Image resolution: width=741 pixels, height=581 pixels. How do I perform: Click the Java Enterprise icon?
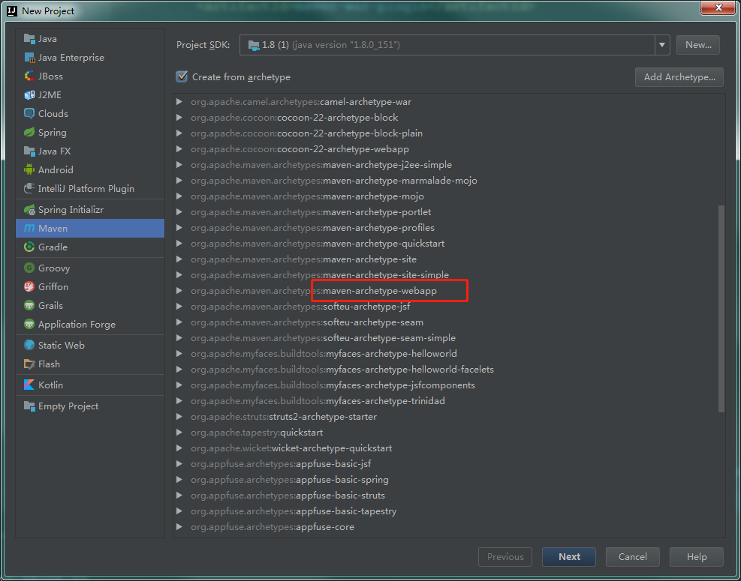coord(29,58)
